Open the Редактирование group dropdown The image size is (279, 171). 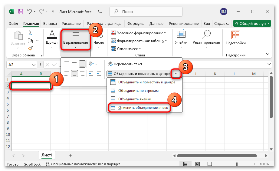coord(206,39)
